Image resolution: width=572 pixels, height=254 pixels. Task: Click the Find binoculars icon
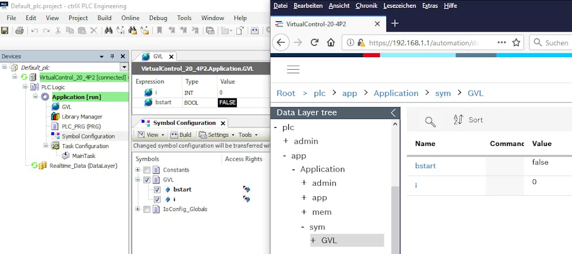pyautogui.click(x=108, y=30)
